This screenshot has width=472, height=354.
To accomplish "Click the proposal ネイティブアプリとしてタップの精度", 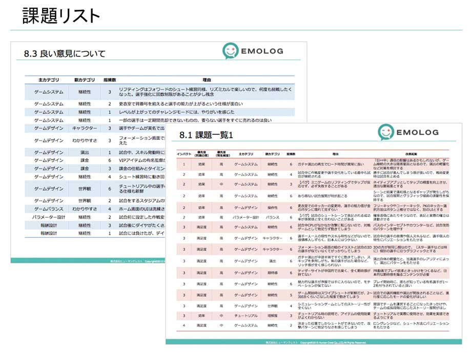I will (411, 184).
